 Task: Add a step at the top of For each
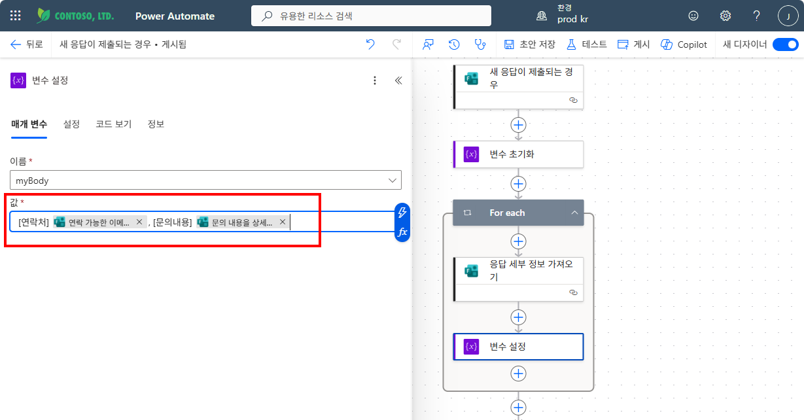click(x=518, y=241)
